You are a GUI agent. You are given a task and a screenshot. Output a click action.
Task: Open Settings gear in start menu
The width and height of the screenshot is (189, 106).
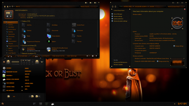click(x=4, y=68)
